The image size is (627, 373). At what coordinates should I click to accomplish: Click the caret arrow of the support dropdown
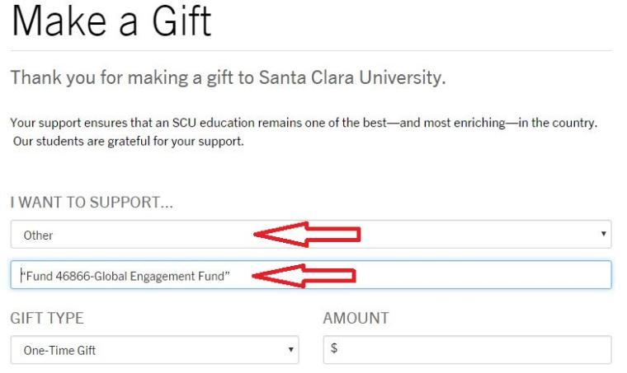pos(604,235)
